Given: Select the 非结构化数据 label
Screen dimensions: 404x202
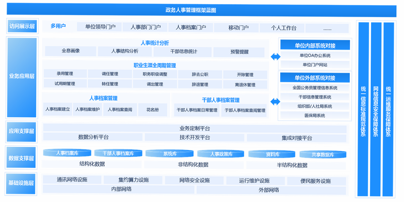Looking at the screenshot, I should pyautogui.click(x=193, y=165).
